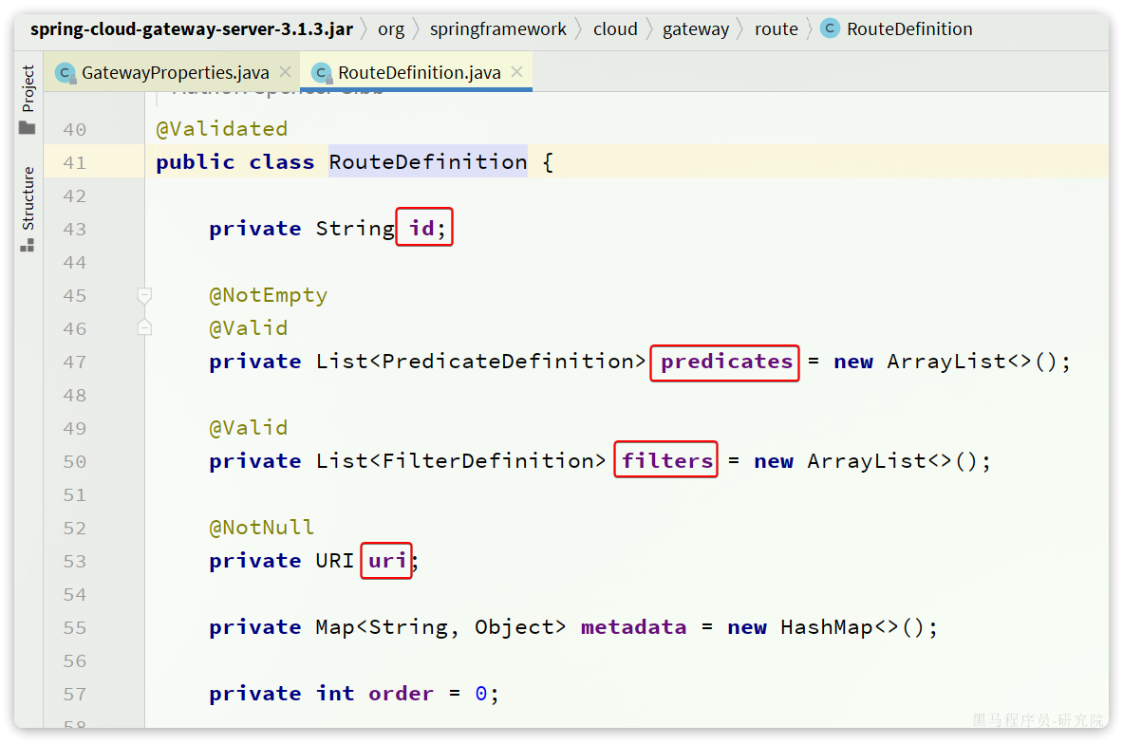Close the RouteDefinition.java tab
The height and width of the screenshot is (744, 1123).
[516, 72]
